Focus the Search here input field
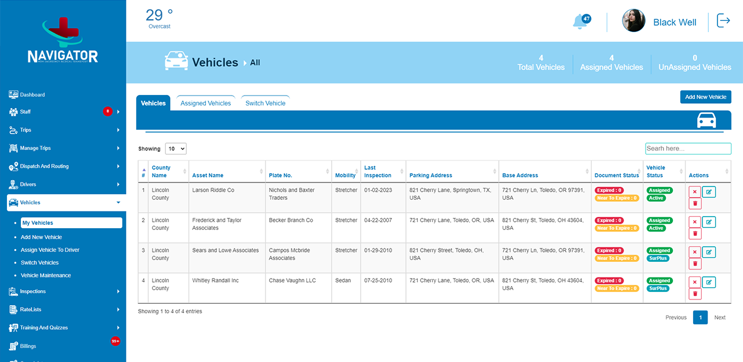The image size is (743, 362). [688, 149]
